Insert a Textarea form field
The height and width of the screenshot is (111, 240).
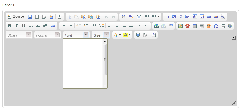195,17
